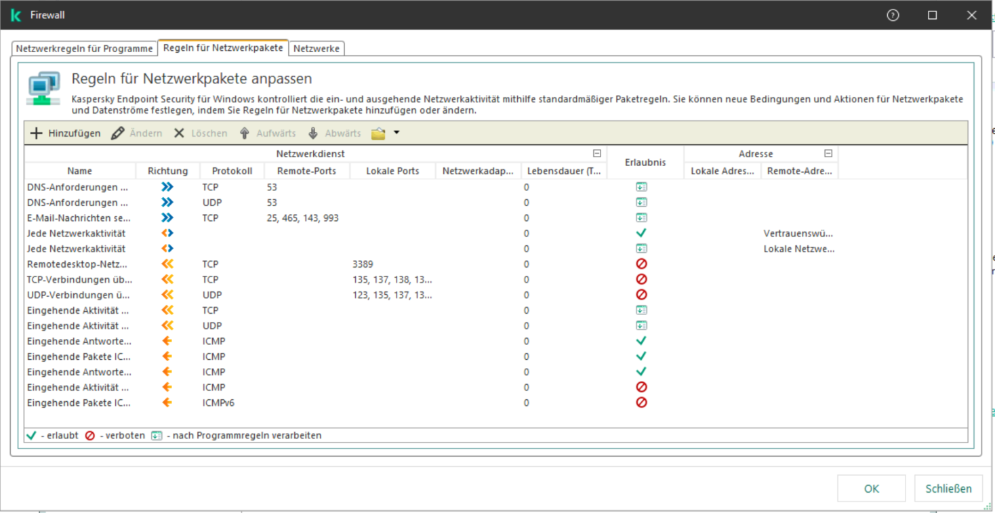Collapse the Adresse column group
995x513 pixels.
point(828,154)
